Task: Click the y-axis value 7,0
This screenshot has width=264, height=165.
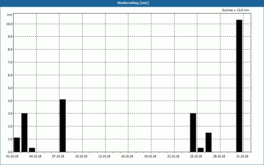Action: click(x=10, y=62)
